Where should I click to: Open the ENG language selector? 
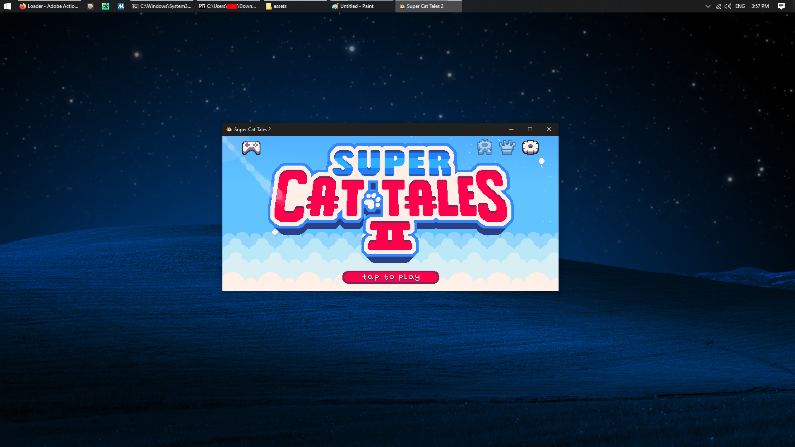tap(740, 6)
